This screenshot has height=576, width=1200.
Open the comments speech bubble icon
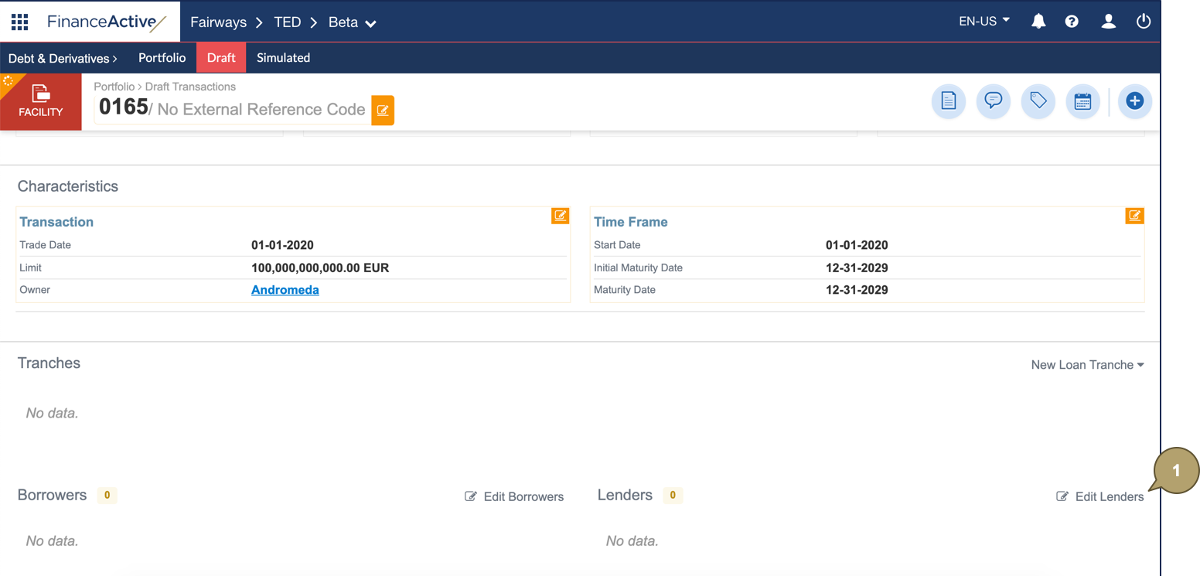click(x=994, y=101)
